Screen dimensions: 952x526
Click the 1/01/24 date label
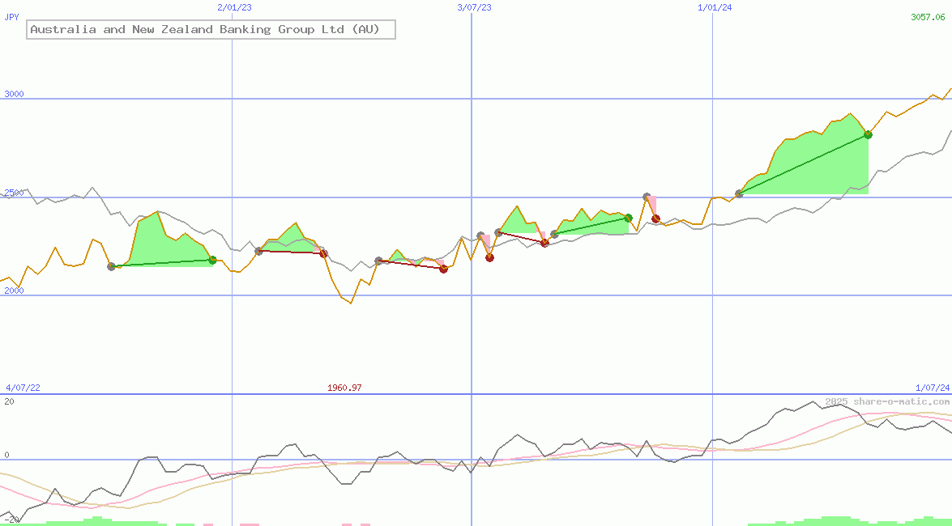tap(715, 7)
